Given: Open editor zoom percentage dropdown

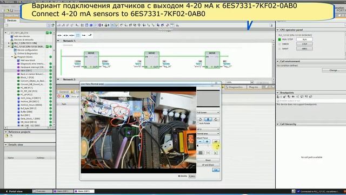Looking at the screenshot, I should click(x=252, y=82).
